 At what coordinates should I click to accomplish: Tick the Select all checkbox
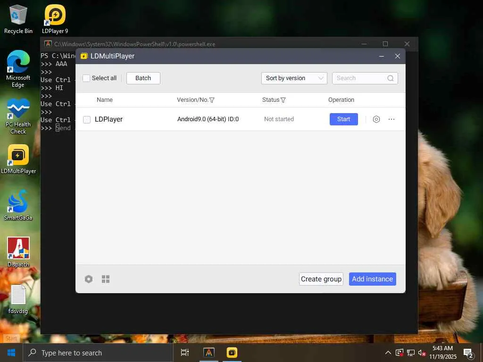pos(86,78)
